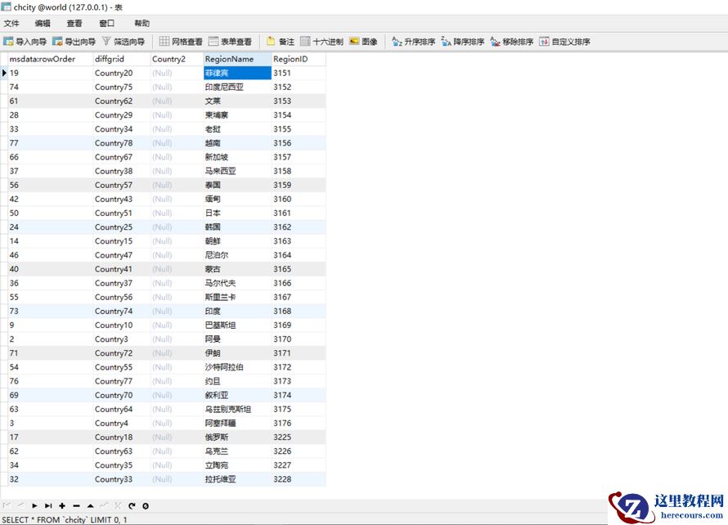Click the RegionID 3167 cell

[x=299, y=297]
